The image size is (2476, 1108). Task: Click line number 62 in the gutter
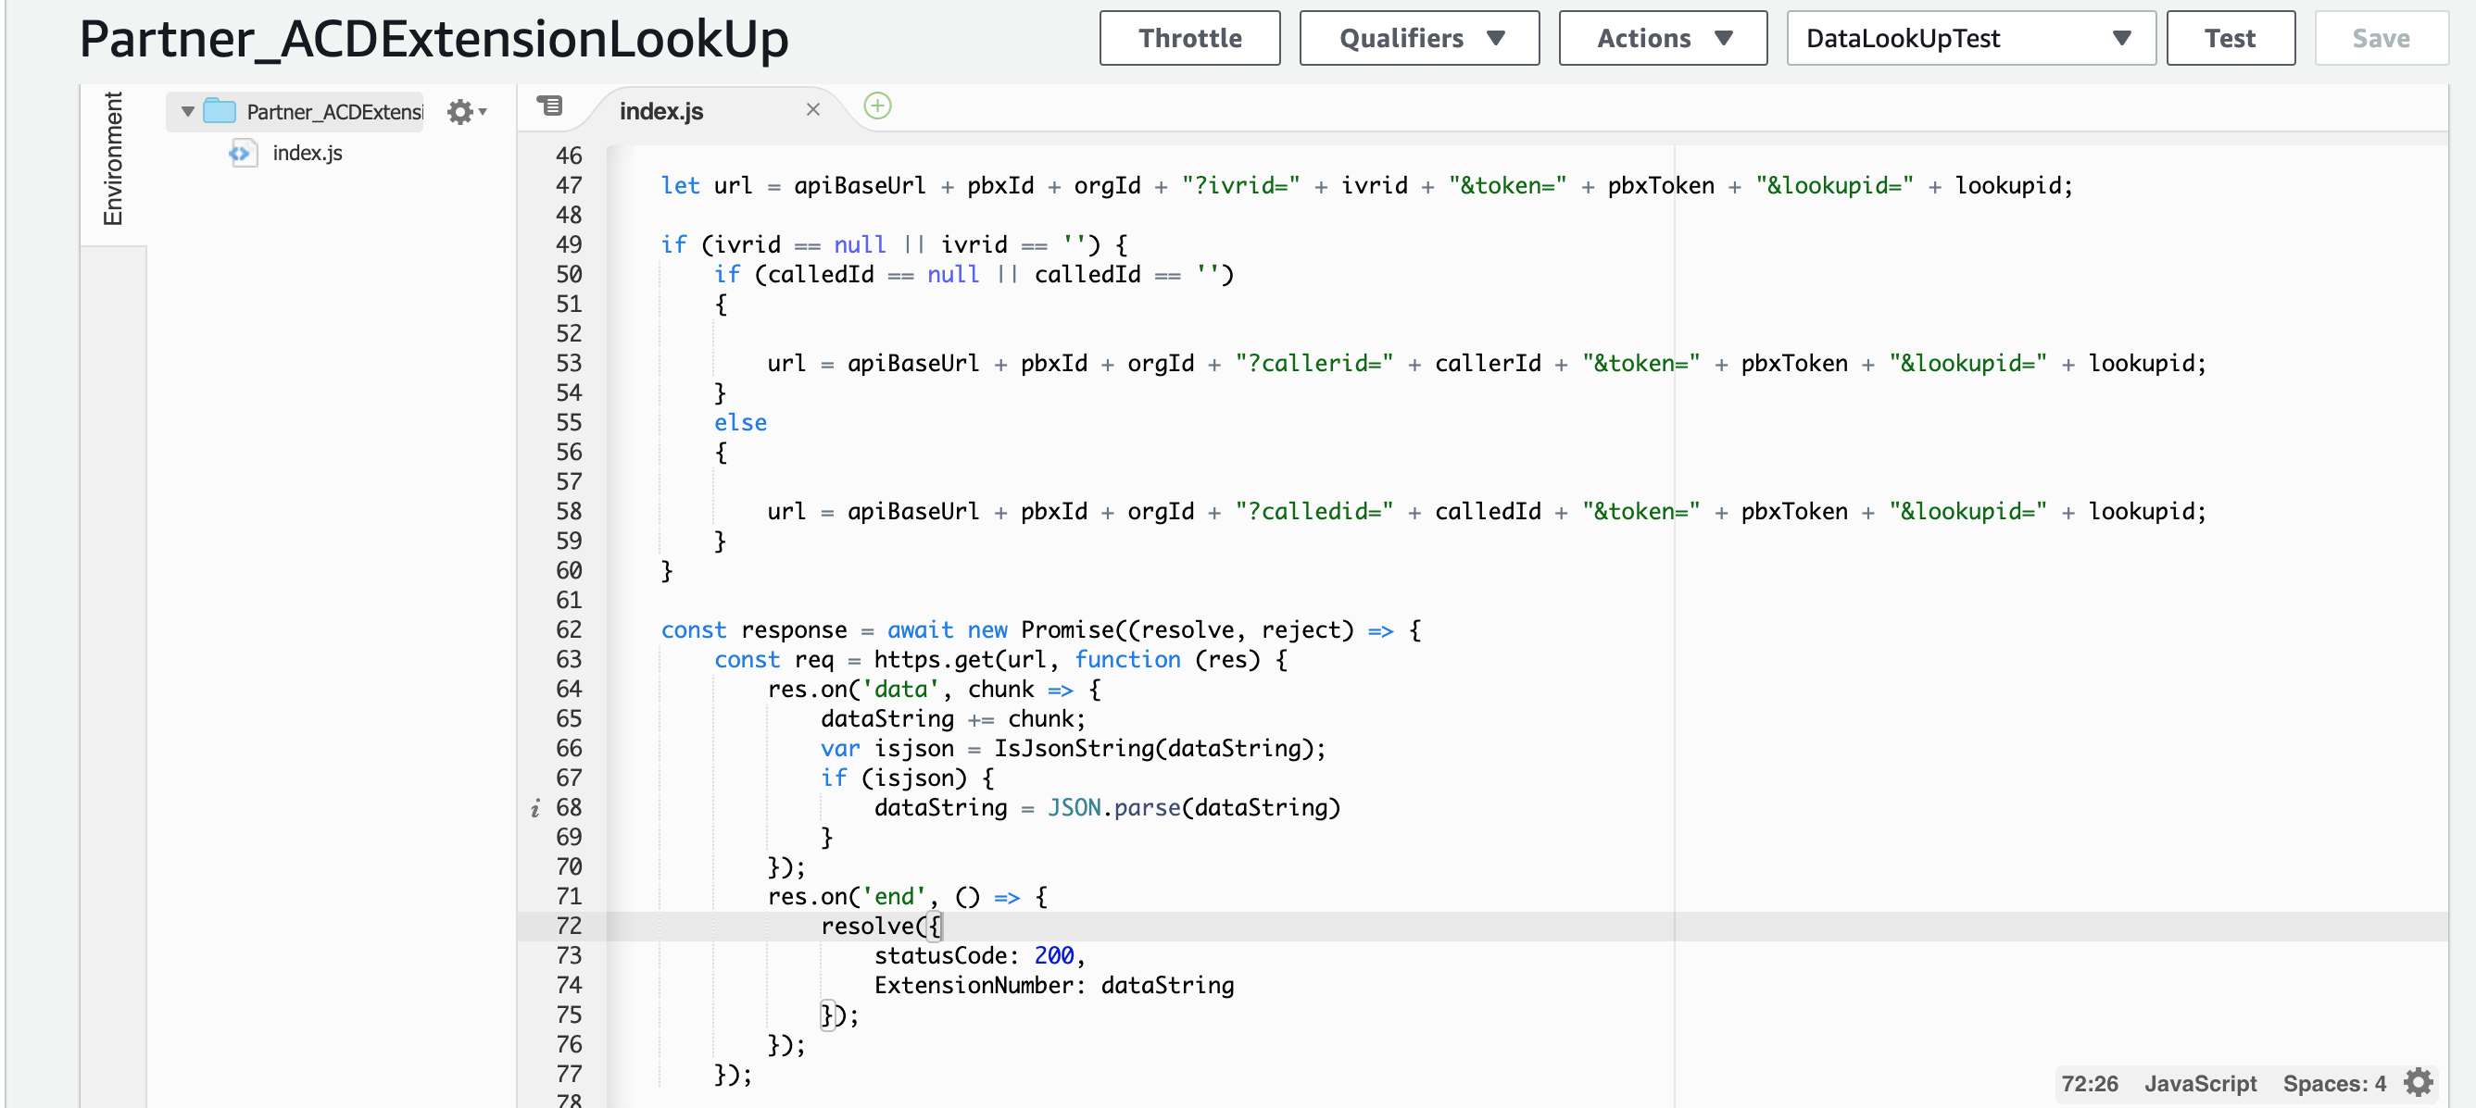tap(568, 629)
